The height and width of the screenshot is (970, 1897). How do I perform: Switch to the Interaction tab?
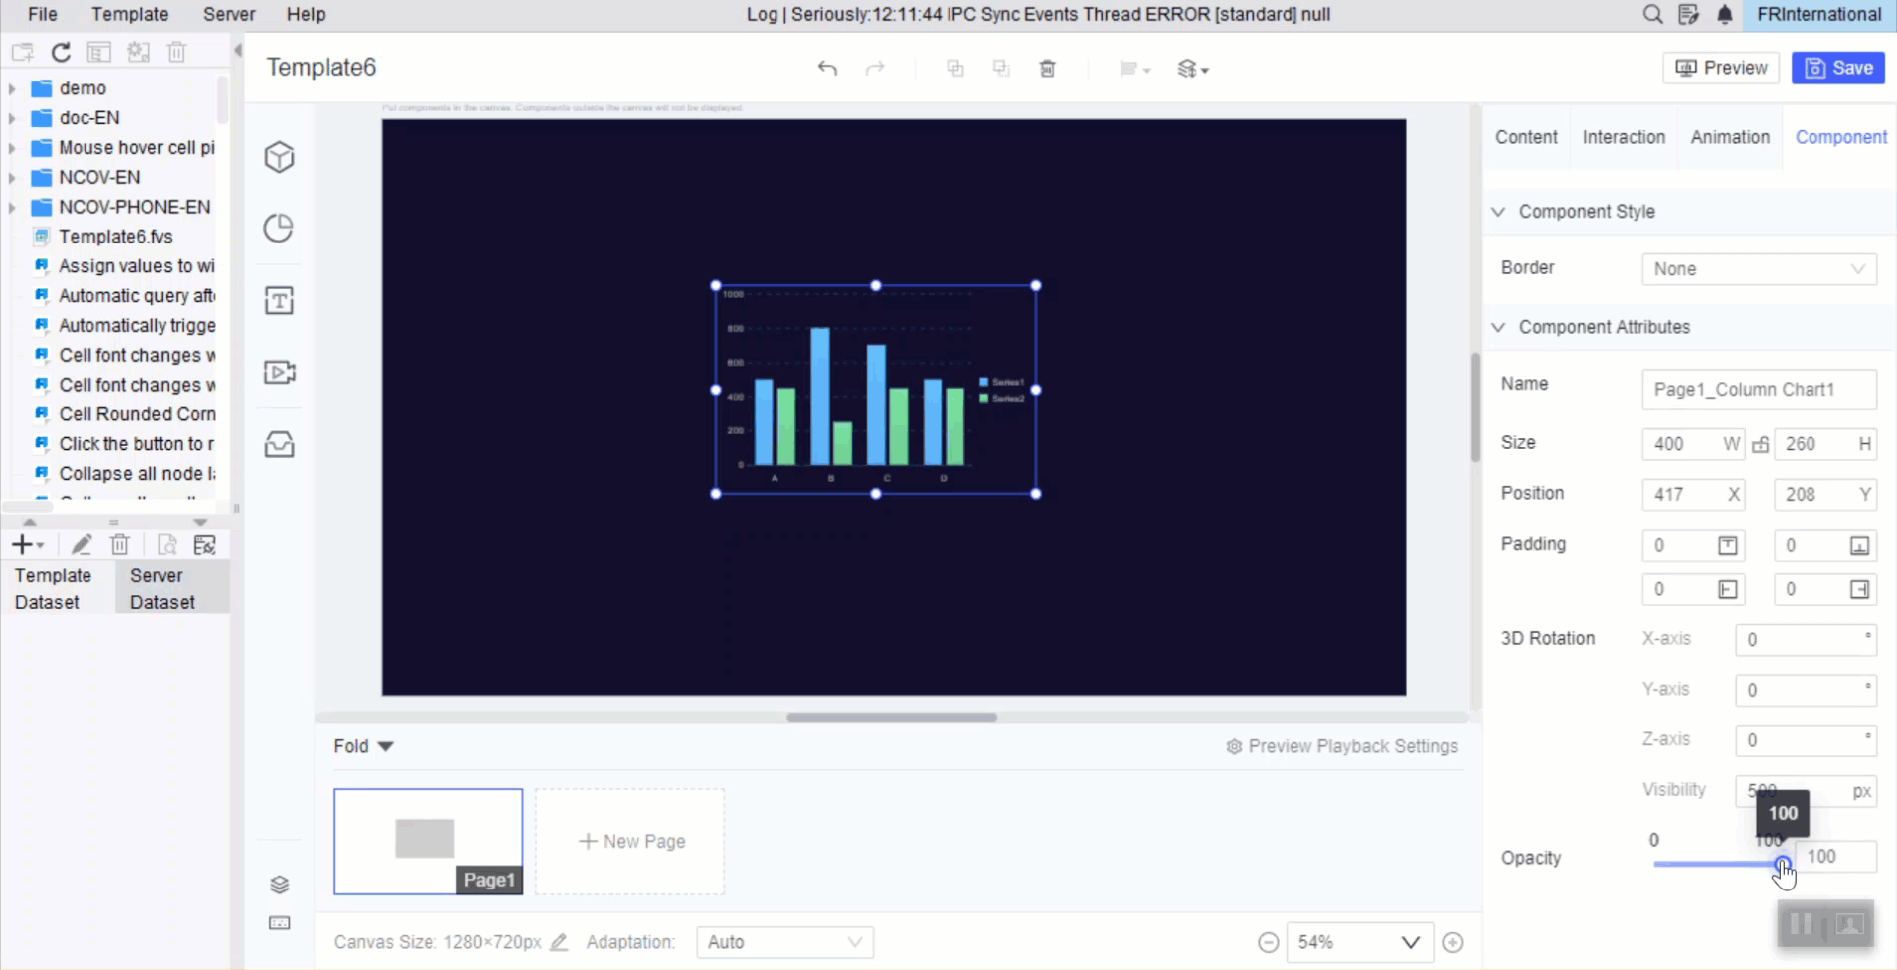[1624, 137]
